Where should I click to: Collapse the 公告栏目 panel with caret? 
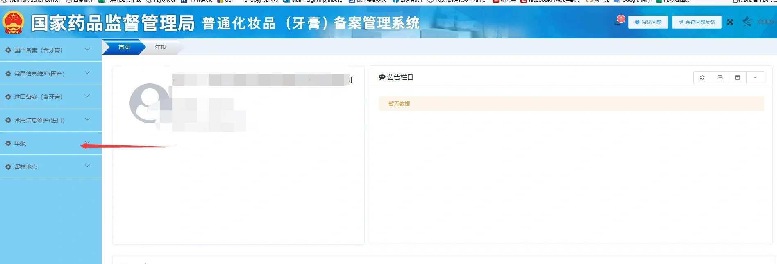(x=755, y=78)
